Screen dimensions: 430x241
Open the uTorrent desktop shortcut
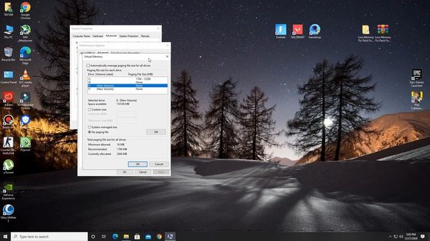pyautogui.click(x=8, y=167)
